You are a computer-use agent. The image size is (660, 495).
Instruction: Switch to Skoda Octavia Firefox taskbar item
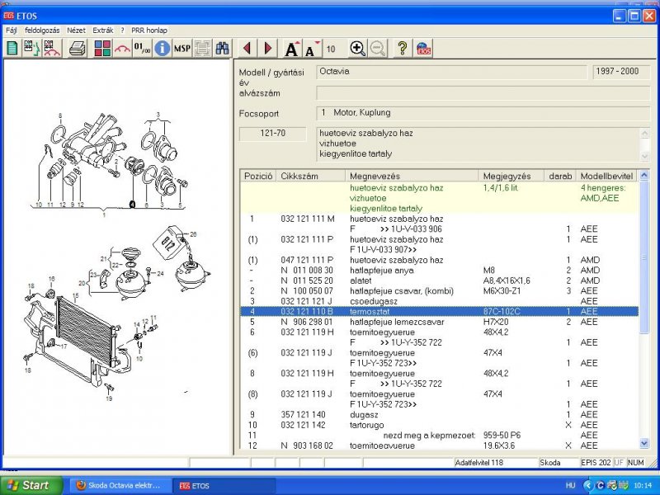120,485
